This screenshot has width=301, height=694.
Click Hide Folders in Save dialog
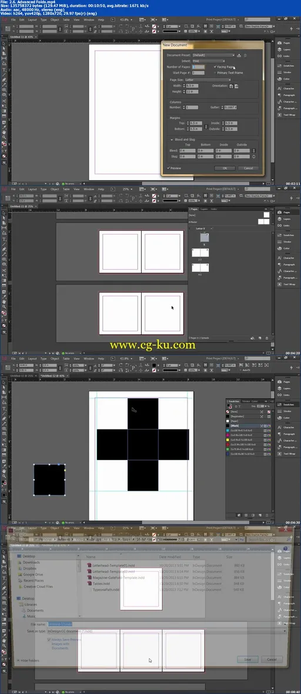(x=28, y=660)
